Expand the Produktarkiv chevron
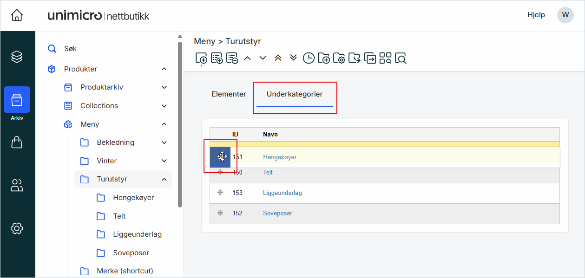Screen dimensions: 585x278 (x=164, y=87)
